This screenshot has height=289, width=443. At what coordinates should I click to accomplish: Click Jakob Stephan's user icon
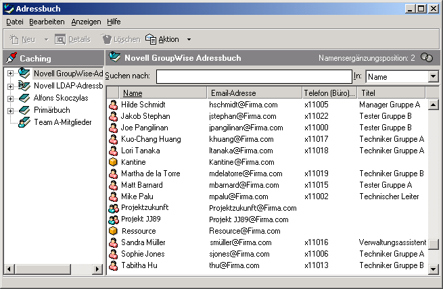pyautogui.click(x=114, y=116)
